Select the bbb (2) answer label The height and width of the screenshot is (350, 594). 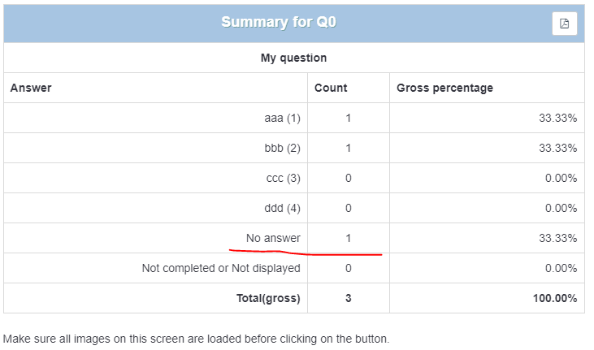tap(282, 148)
